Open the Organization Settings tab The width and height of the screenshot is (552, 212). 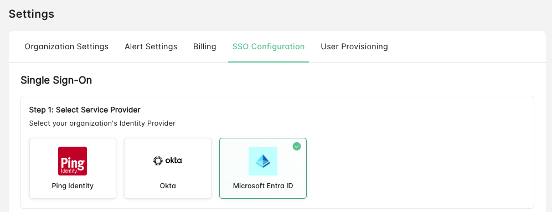(x=66, y=46)
